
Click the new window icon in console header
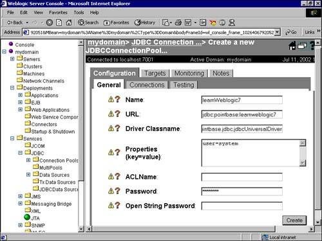coord(302,46)
